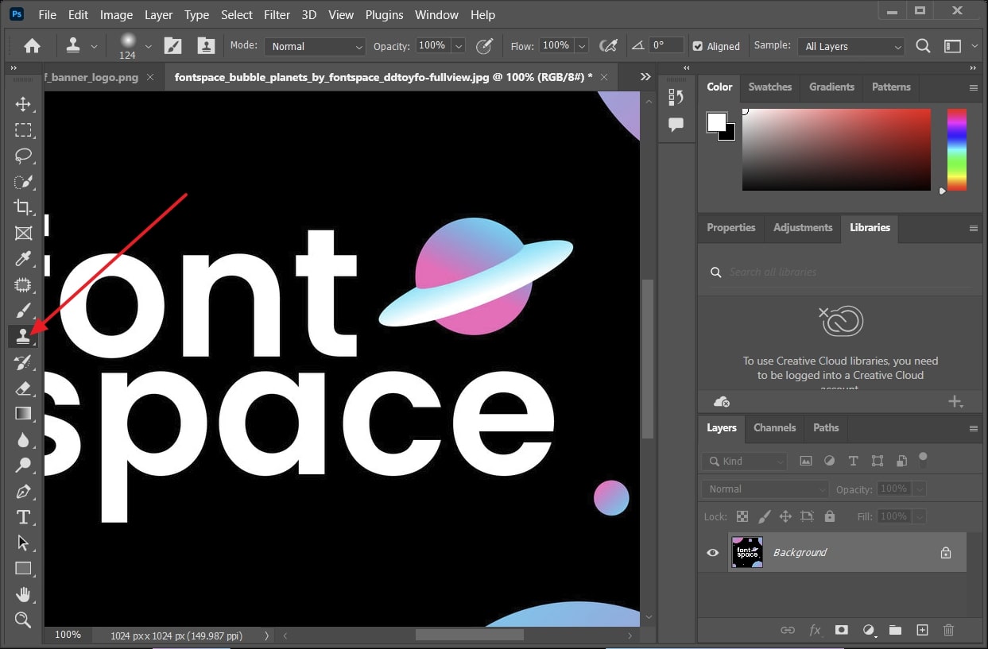Switch to the Gradients tab
The height and width of the screenshot is (649, 988).
point(831,87)
